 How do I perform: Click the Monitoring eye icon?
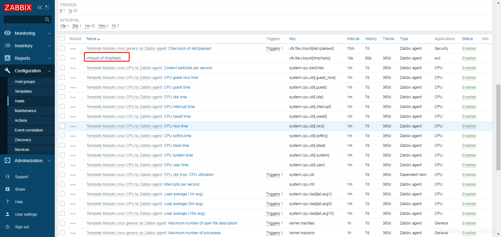click(x=8, y=33)
